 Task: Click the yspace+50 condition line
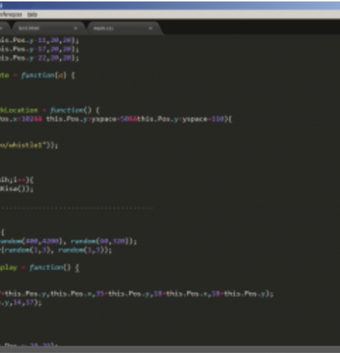[115, 119]
